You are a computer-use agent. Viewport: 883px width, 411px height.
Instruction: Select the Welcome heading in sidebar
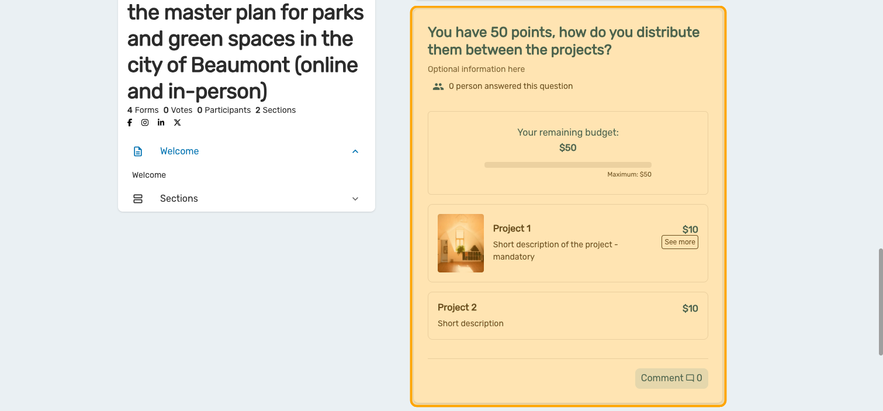point(179,151)
